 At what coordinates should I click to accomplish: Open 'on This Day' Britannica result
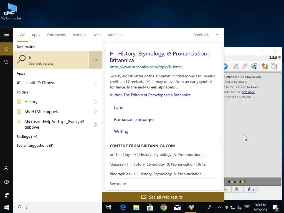tap(158, 154)
